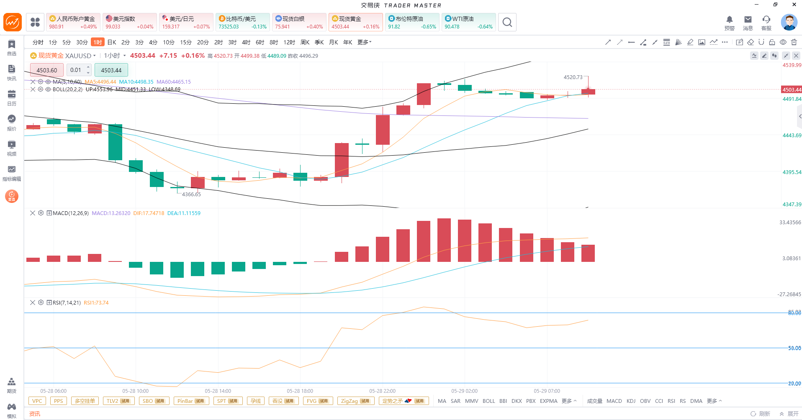The width and height of the screenshot is (802, 420).
Task: Select the trend line chart tool
Action: tap(714, 42)
